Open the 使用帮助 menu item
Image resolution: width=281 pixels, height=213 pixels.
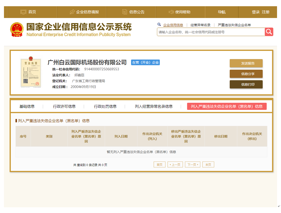click(183, 12)
